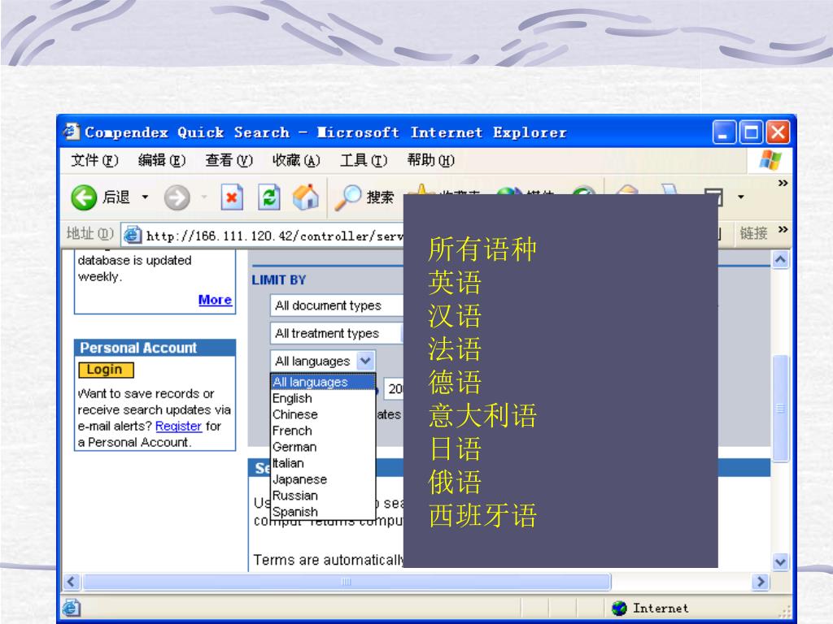Open the All treatment types dropdown
Viewport: 833px width, 624px height.
336,333
